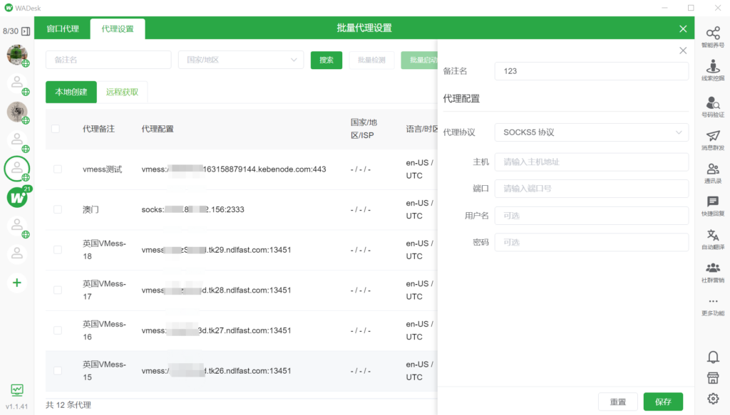730x415 pixels.
Task: Check the vmess测试 row checkbox
Action: 57,169
